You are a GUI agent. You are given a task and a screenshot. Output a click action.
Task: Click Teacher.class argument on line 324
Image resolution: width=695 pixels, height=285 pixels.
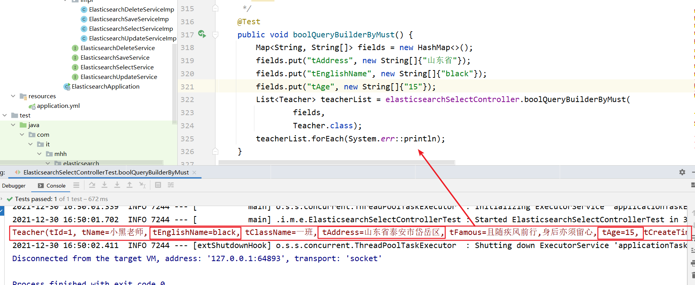pyautogui.click(x=323, y=126)
